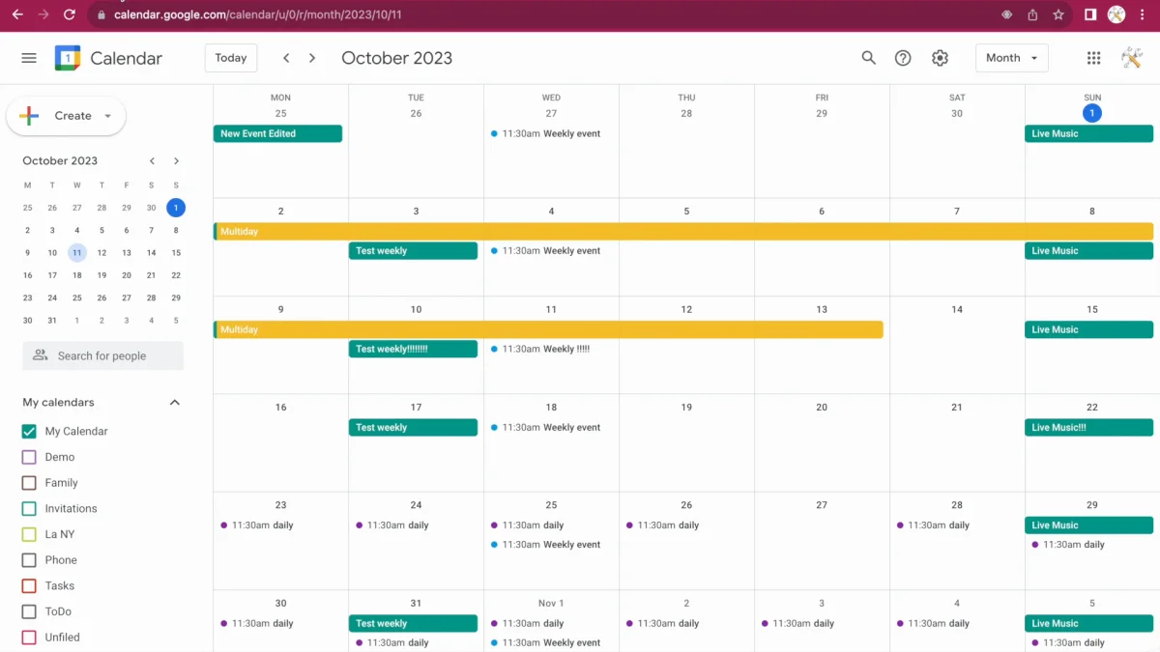1160x652 pixels.
Task: Open Live Music event on October 29
Action: 1088,525
